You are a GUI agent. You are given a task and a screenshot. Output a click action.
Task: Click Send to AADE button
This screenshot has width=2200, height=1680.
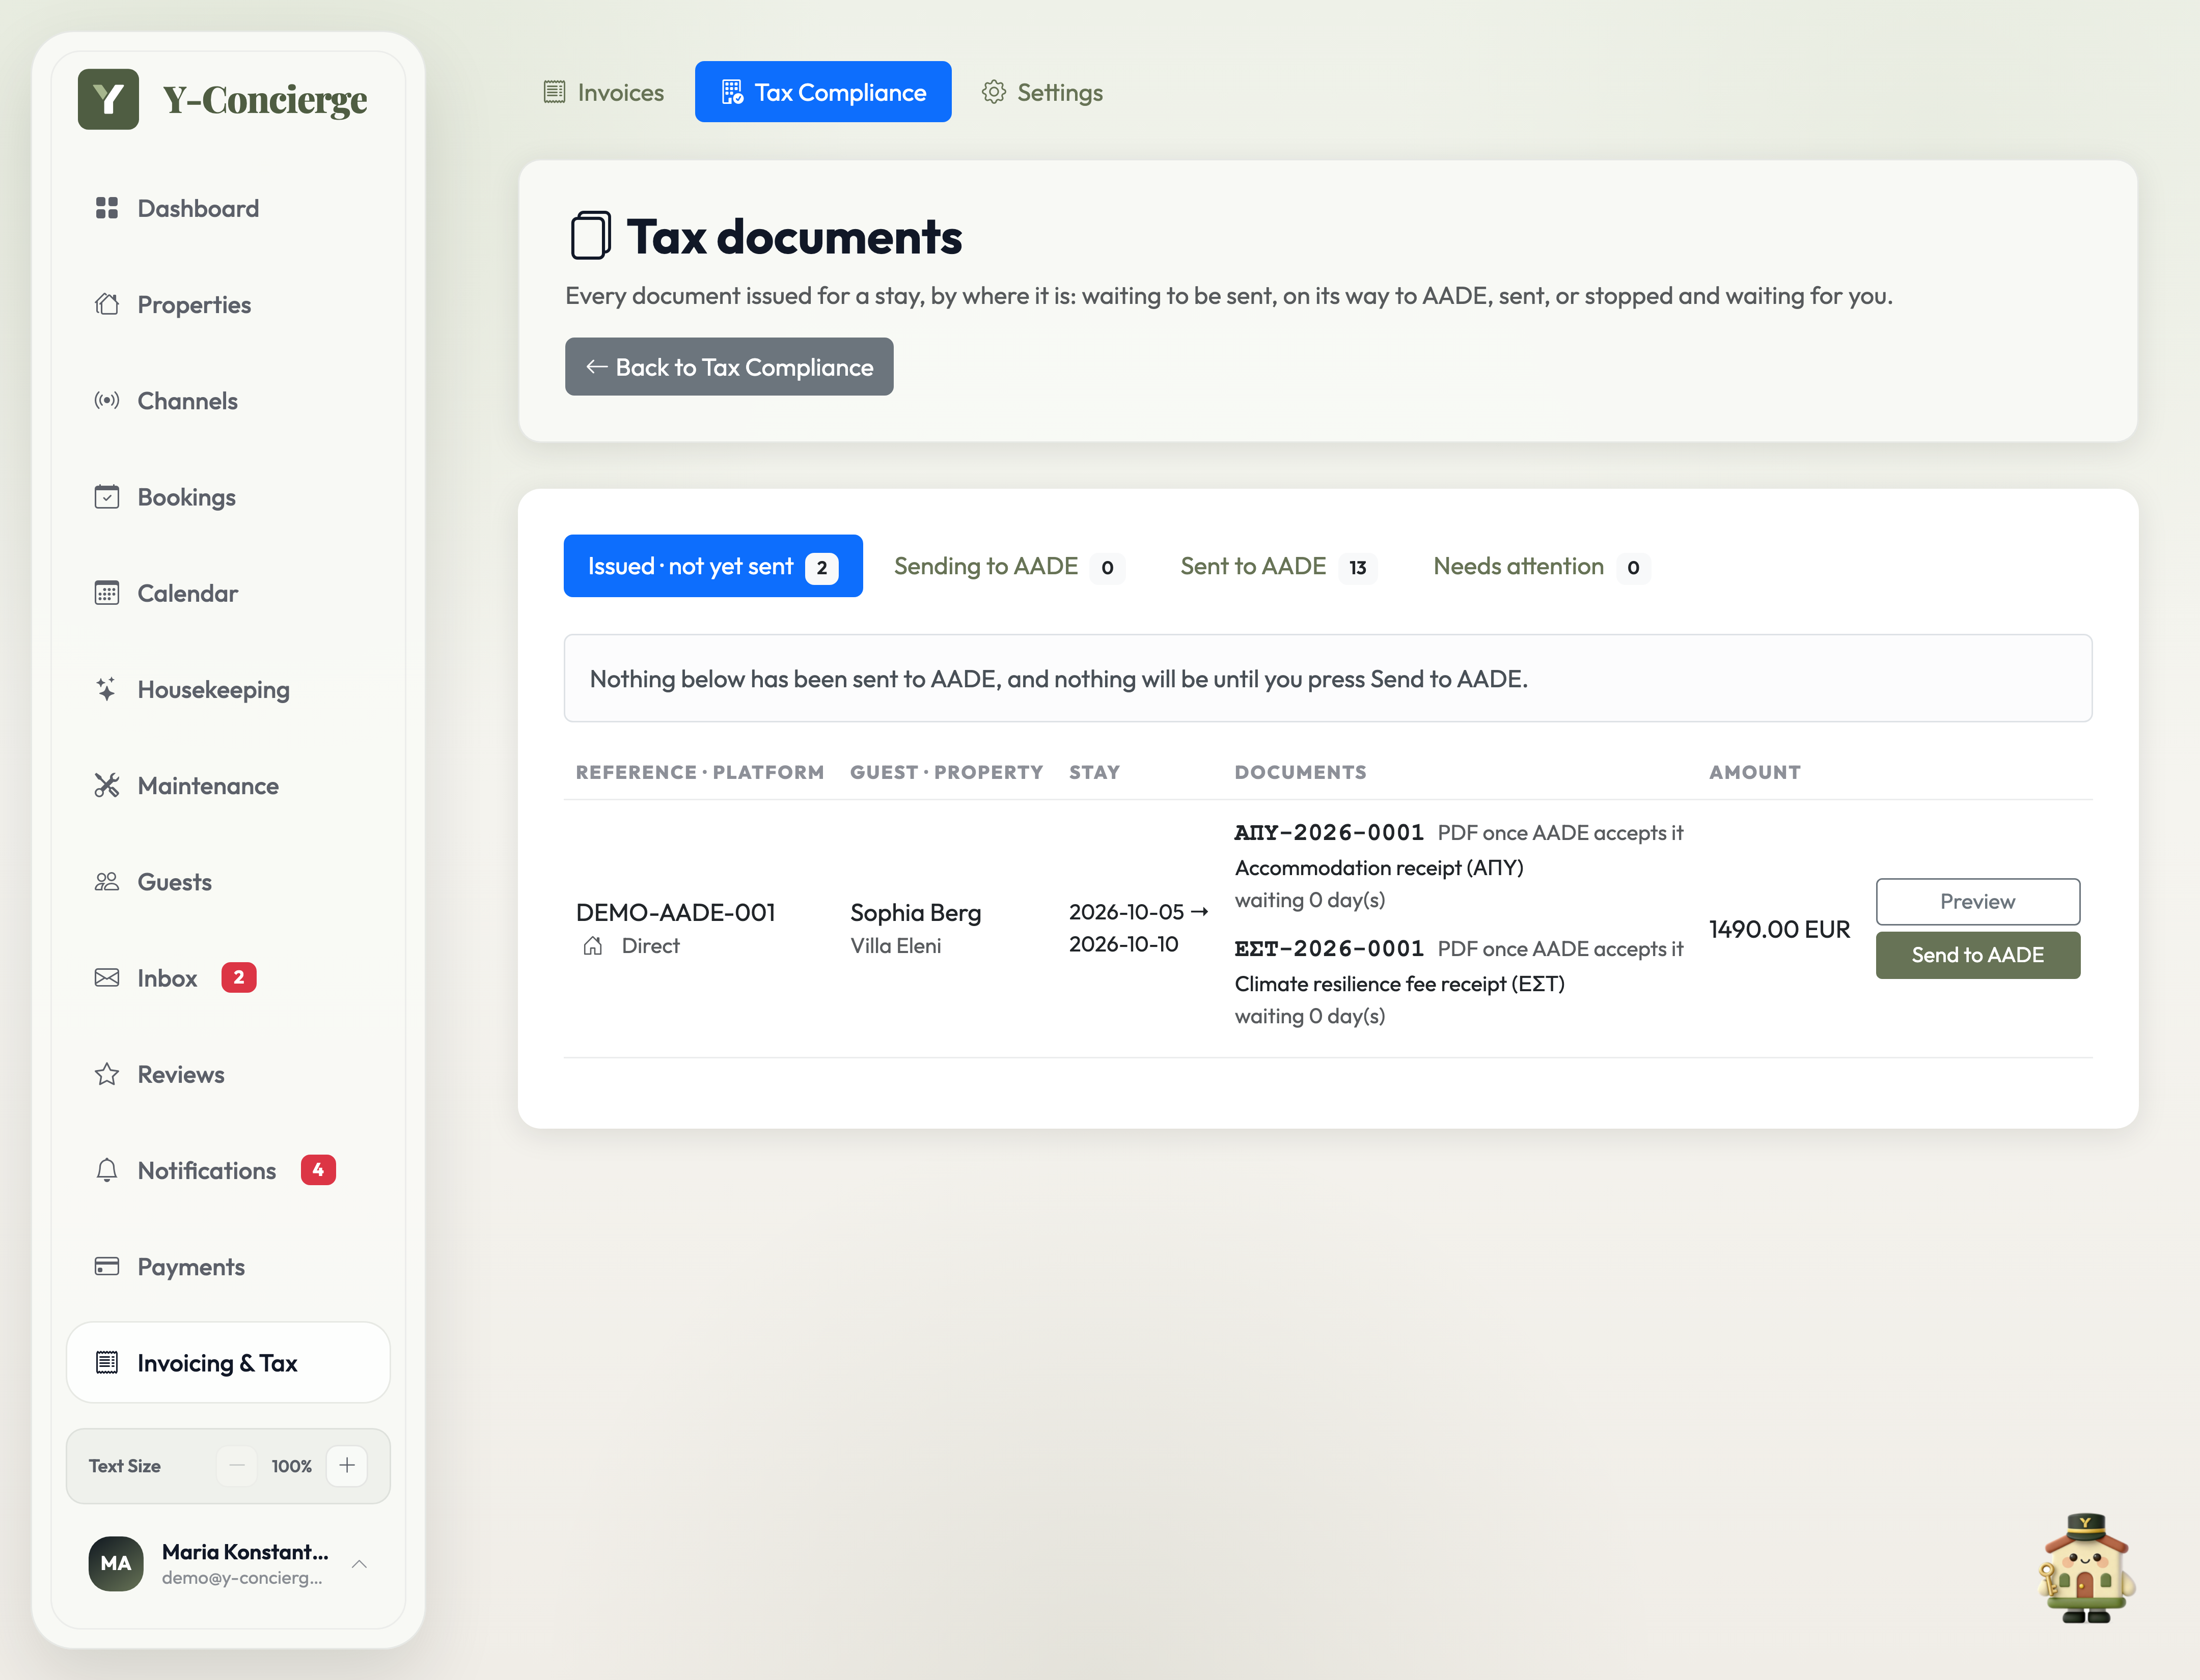point(1977,955)
